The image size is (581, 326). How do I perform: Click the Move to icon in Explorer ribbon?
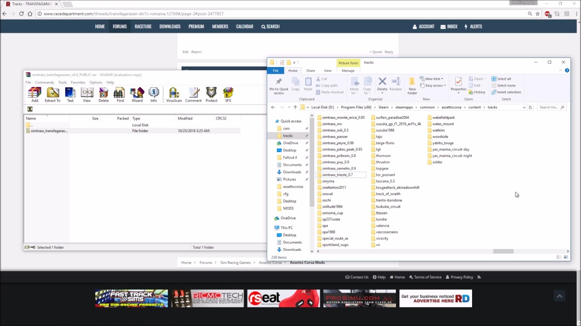[x=355, y=85]
